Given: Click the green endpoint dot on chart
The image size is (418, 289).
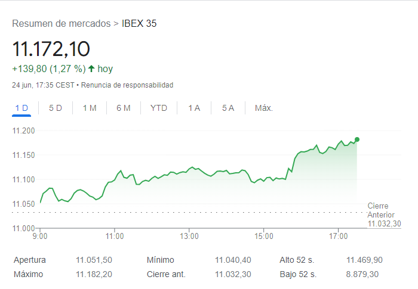Looking at the screenshot, I should [x=357, y=139].
